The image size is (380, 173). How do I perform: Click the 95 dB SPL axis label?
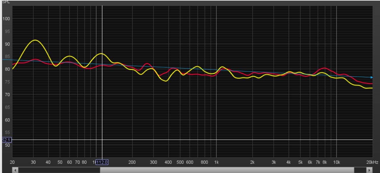point(7,31)
